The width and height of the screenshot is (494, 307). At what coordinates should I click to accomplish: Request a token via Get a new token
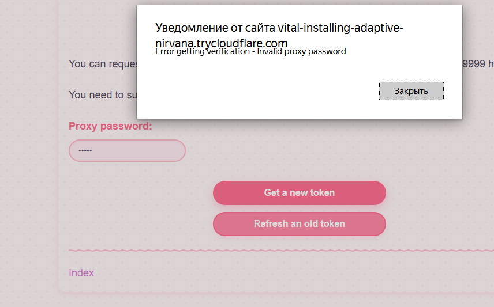(x=300, y=193)
